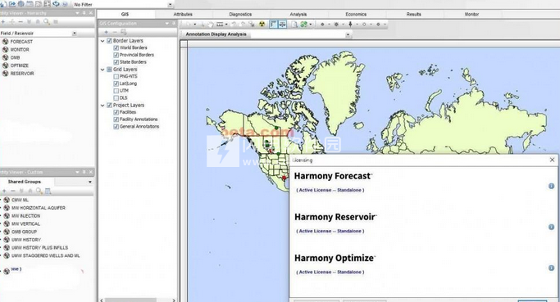
Task: Click the add plus icon in GIS Configuration
Action: [x=106, y=32]
